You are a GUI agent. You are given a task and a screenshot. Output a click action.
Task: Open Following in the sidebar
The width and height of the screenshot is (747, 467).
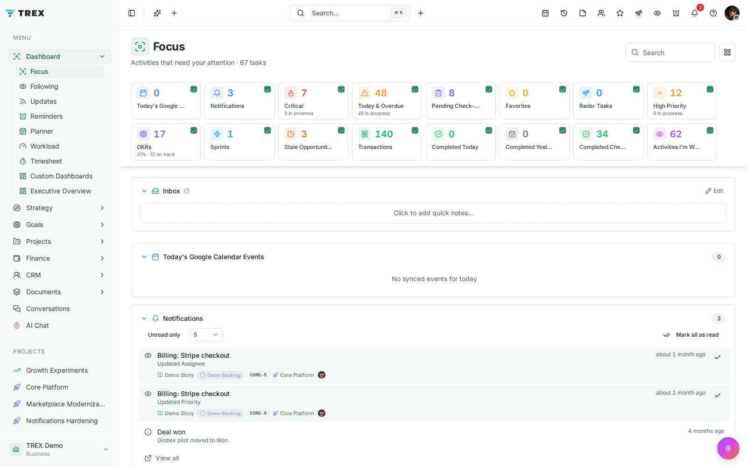[59, 86]
